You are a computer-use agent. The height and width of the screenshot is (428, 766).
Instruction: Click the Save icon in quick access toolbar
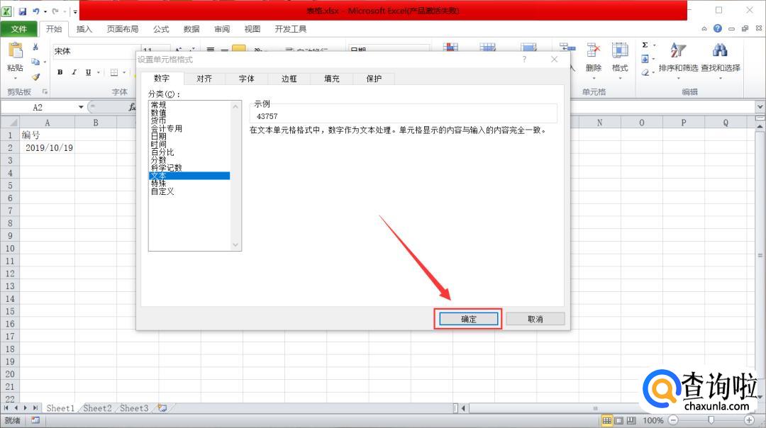tap(23, 11)
